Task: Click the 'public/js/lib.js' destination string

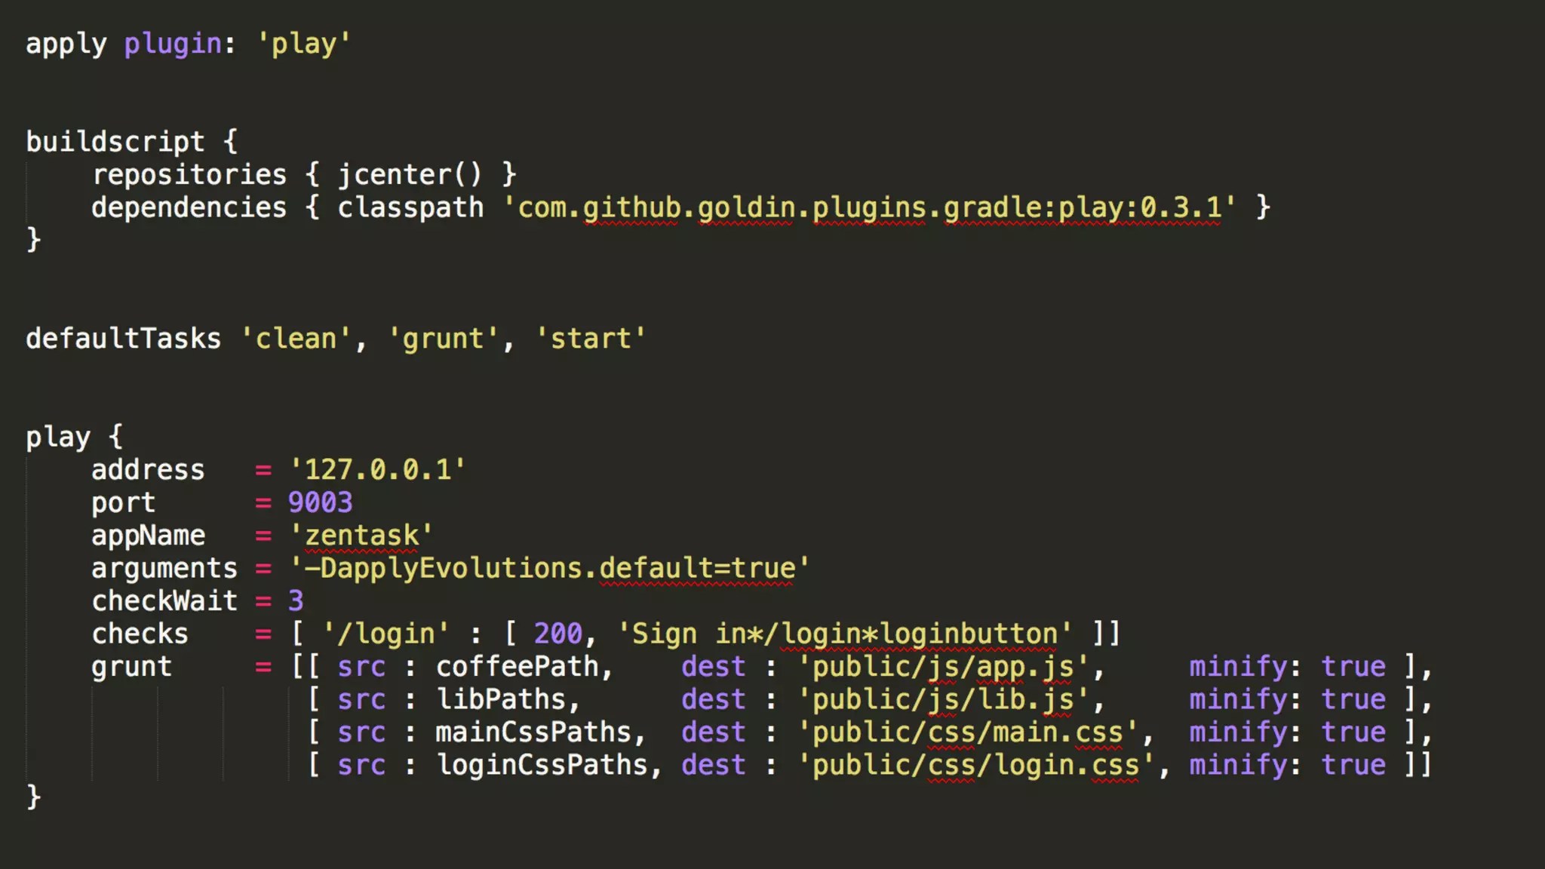Action: coord(943,699)
